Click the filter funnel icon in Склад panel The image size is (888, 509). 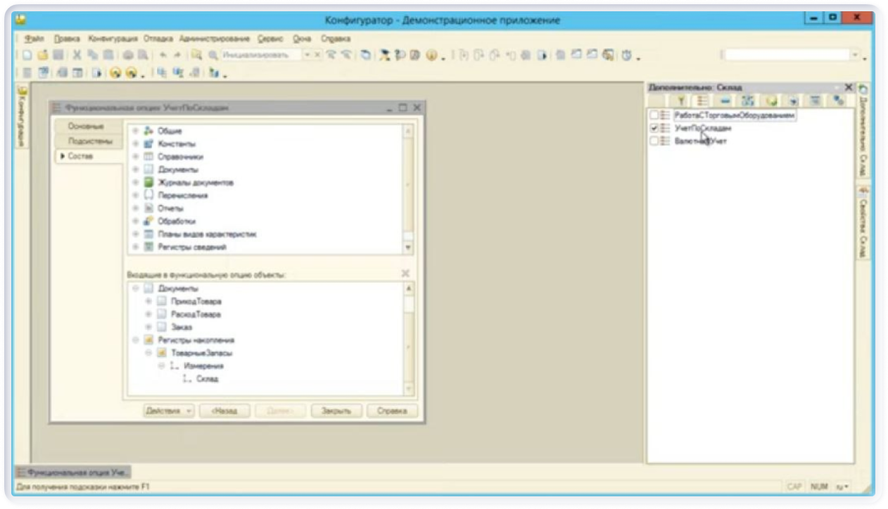[681, 101]
